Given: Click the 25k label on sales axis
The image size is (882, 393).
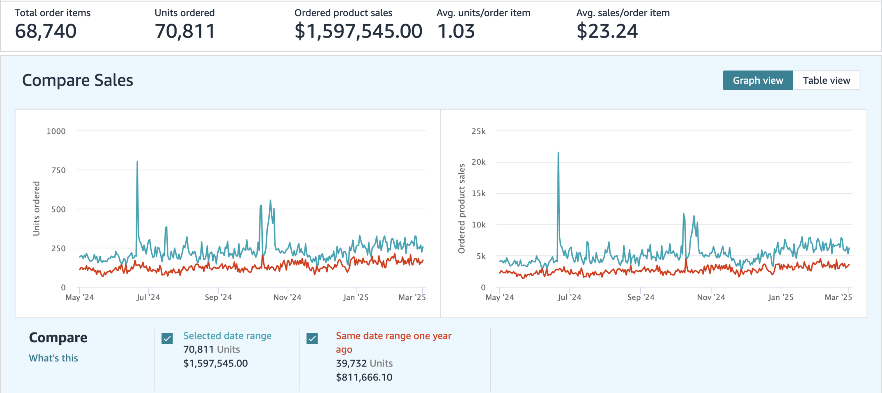Looking at the screenshot, I should (x=478, y=131).
